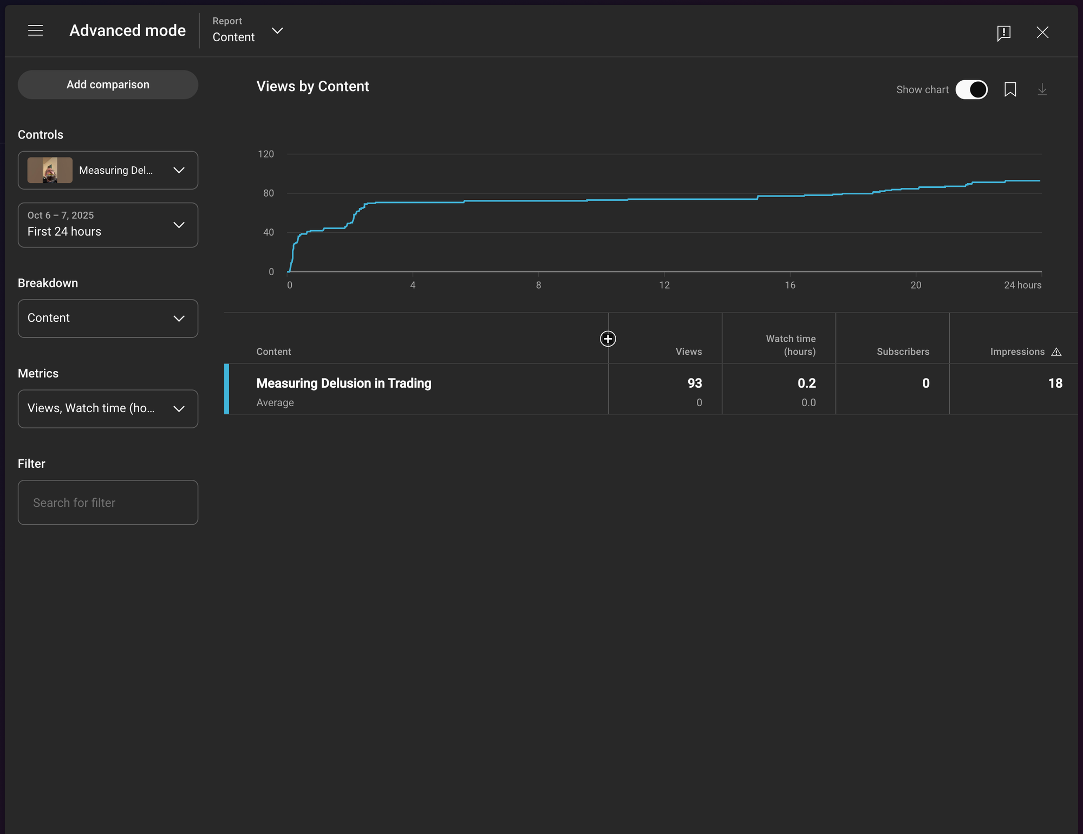The image size is (1083, 834).
Task: Sort by Views column header
Action: click(688, 351)
